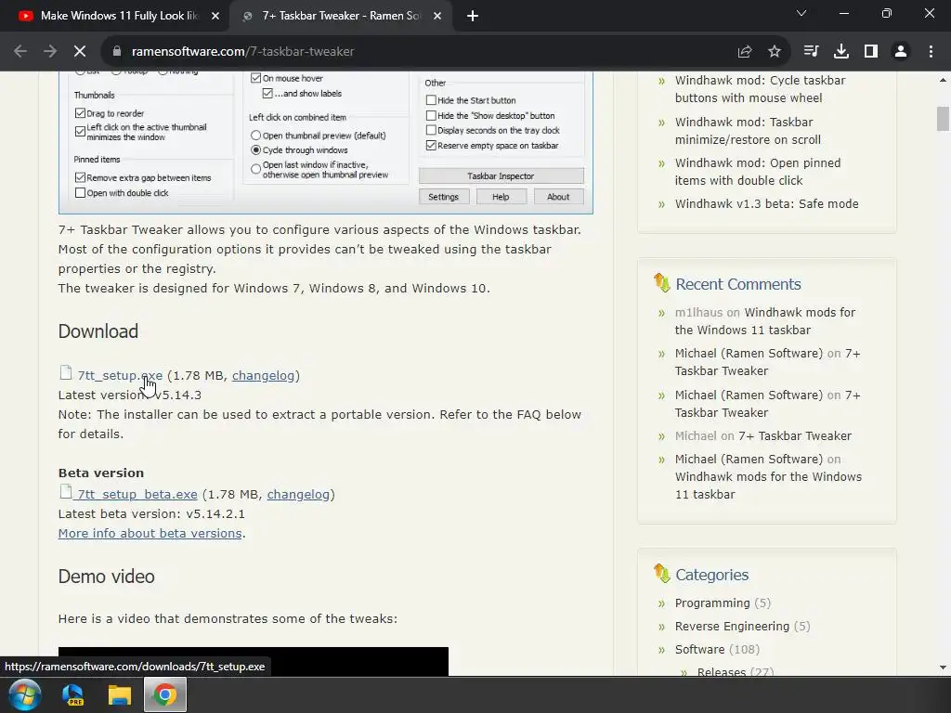Click the Windows Start orb
951x713 pixels.
(x=24, y=694)
